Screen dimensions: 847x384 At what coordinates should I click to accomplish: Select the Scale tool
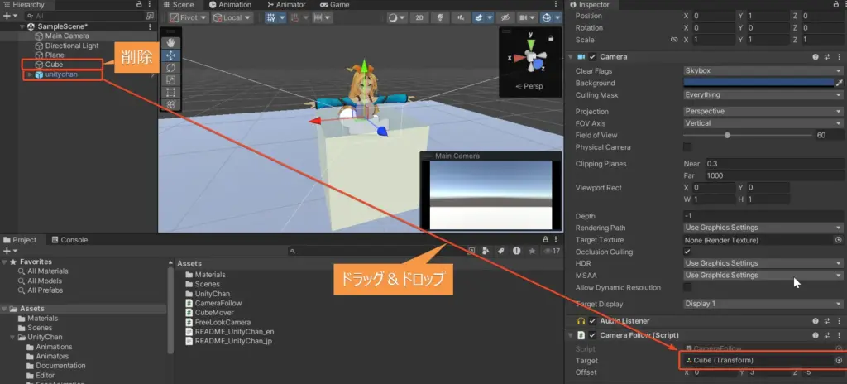[x=171, y=80]
